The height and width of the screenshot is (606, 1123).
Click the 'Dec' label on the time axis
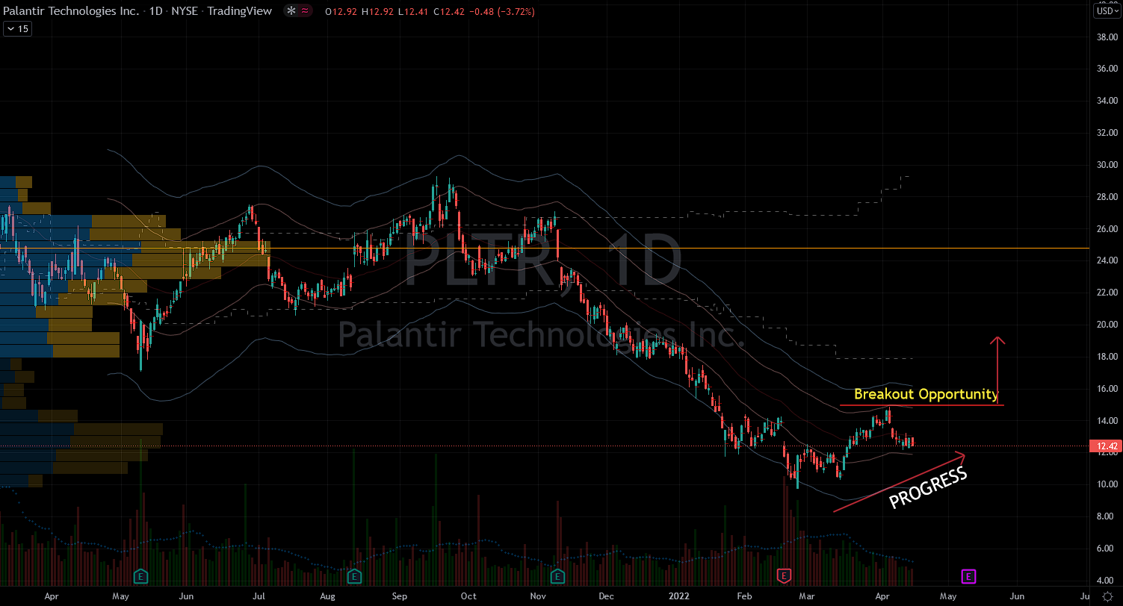(x=606, y=596)
